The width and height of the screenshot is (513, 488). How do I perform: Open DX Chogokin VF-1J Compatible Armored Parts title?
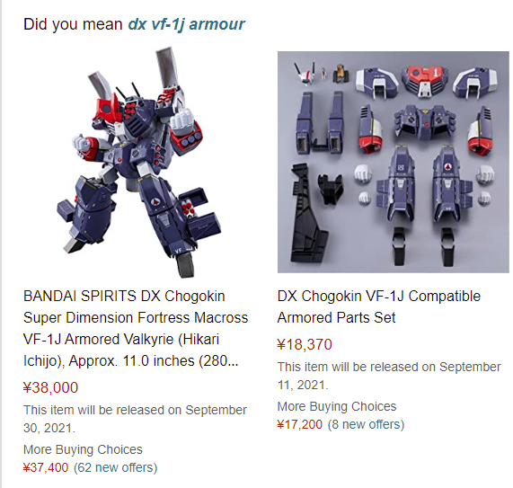379,306
